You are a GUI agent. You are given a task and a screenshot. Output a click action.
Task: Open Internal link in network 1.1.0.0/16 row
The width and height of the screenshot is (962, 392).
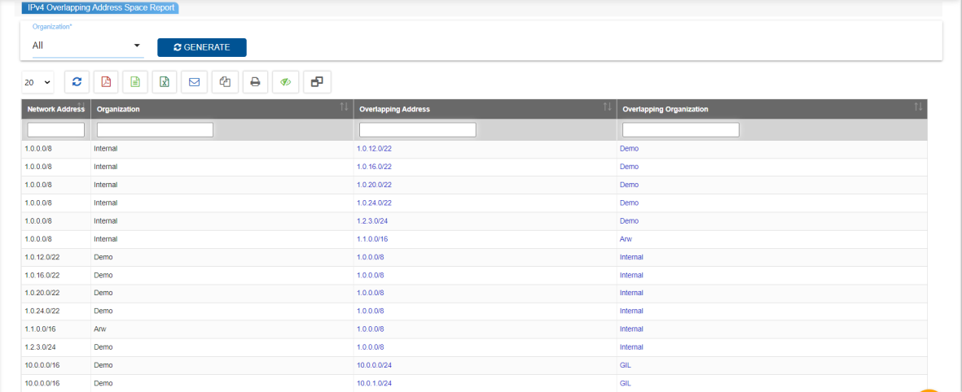632,329
